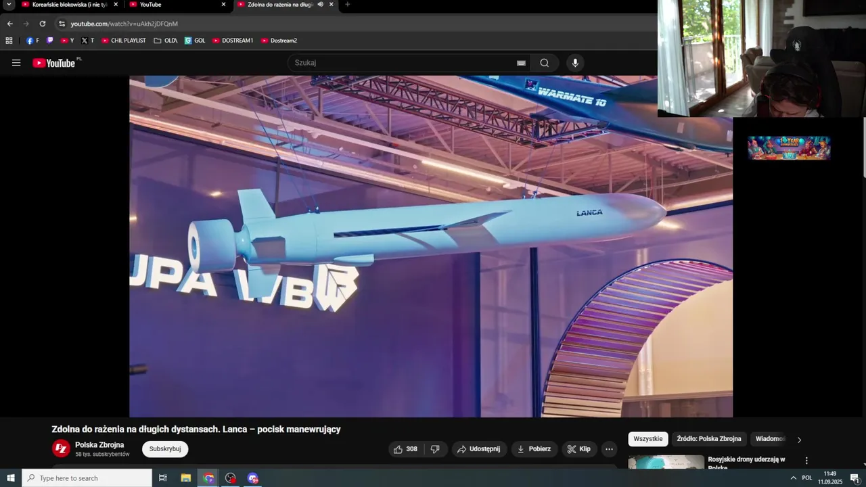866x487 pixels.
Task: Change POL keyboard input language
Action: 807,478
